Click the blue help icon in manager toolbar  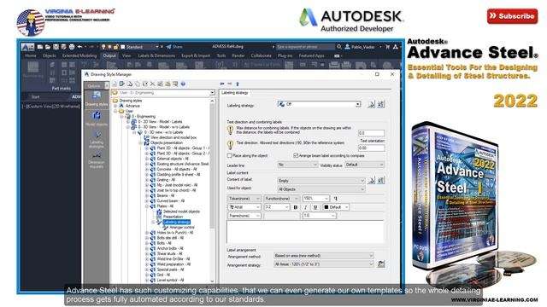(183, 84)
